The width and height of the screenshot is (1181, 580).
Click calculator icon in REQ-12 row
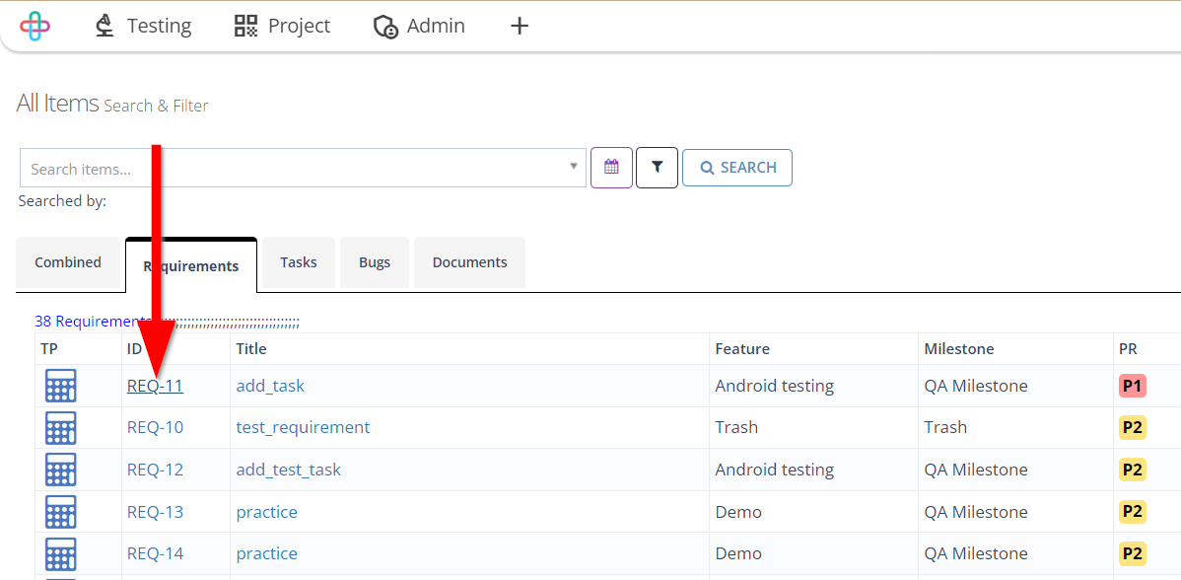point(61,471)
